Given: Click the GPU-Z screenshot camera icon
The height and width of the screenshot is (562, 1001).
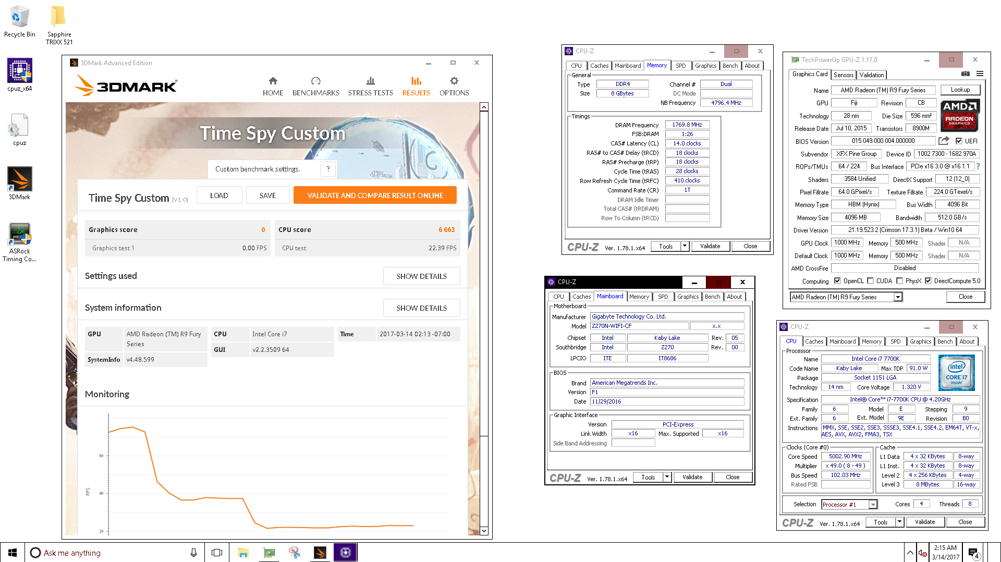Looking at the screenshot, I should (x=966, y=74).
